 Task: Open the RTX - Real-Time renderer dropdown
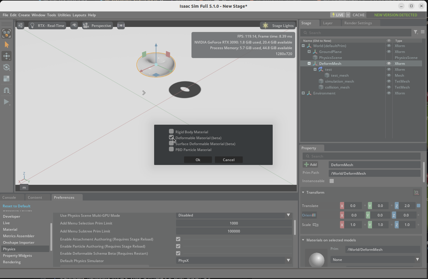tap(47, 25)
